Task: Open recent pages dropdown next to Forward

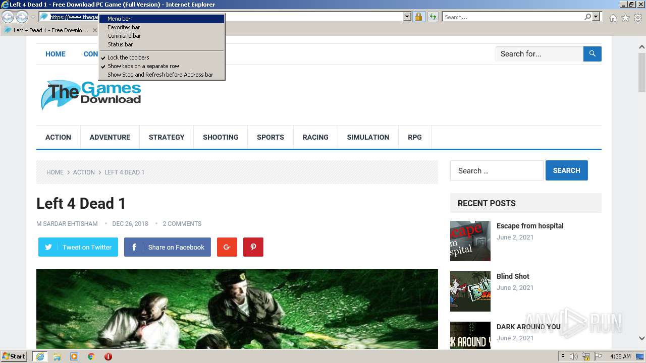Action: point(33,17)
